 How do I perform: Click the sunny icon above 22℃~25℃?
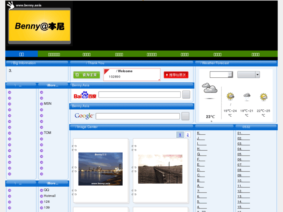pyautogui.click(x=264, y=97)
